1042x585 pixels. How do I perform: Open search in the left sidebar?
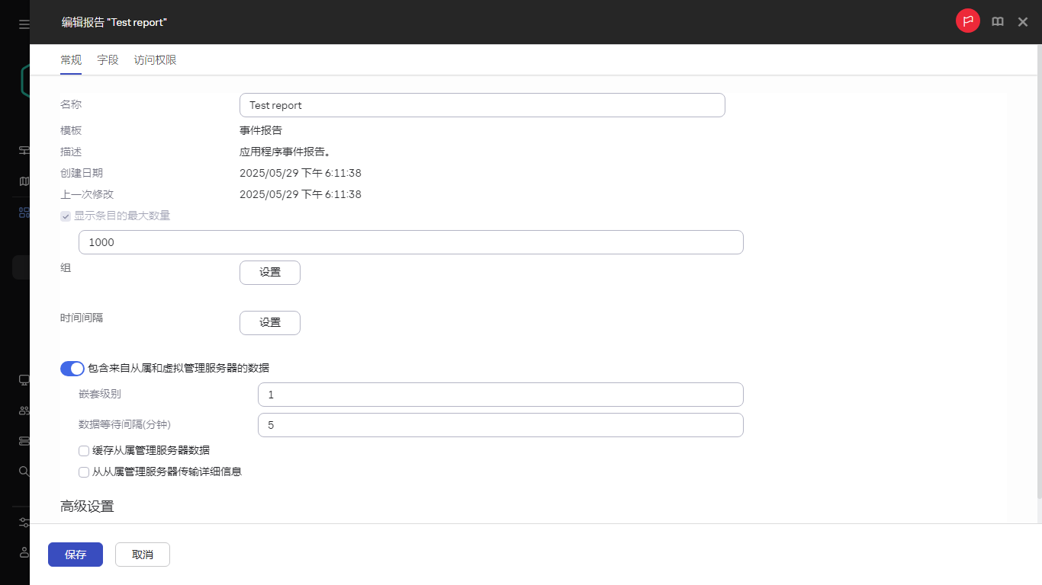click(x=23, y=471)
